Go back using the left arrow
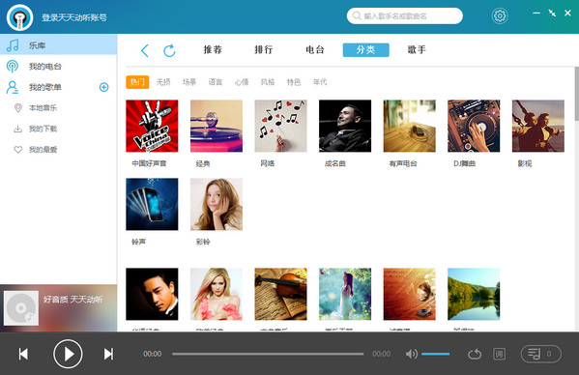The height and width of the screenshot is (375, 579). [145, 50]
